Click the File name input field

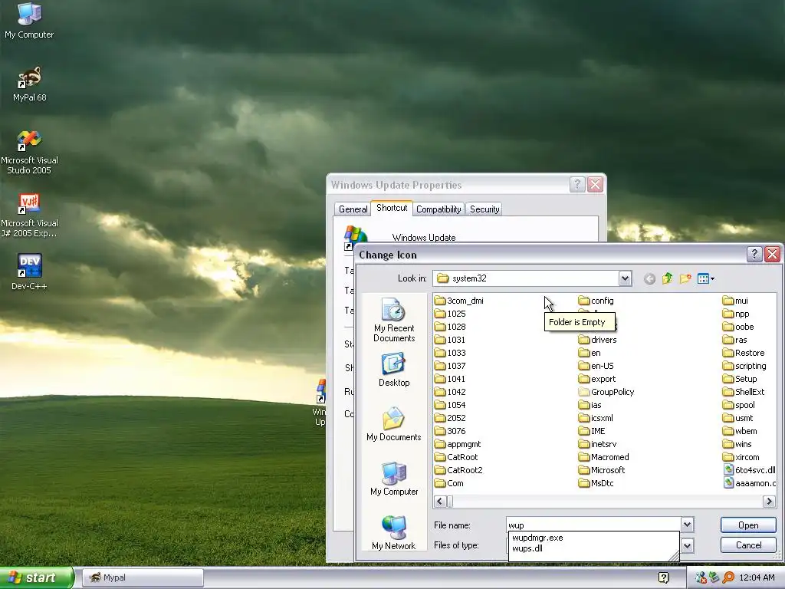point(594,525)
